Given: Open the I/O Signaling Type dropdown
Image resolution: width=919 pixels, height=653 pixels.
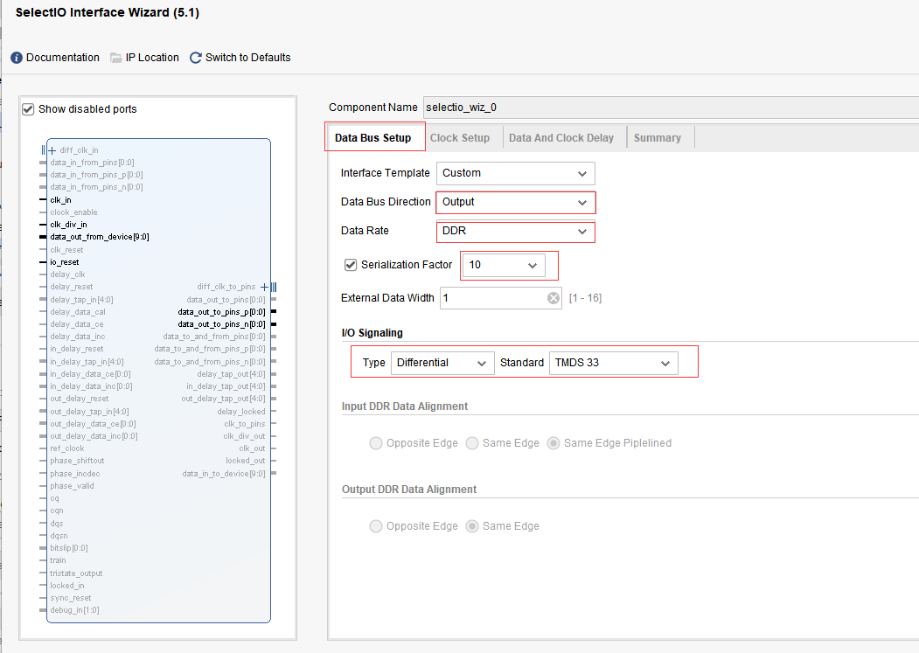Looking at the screenshot, I should pyautogui.click(x=442, y=363).
